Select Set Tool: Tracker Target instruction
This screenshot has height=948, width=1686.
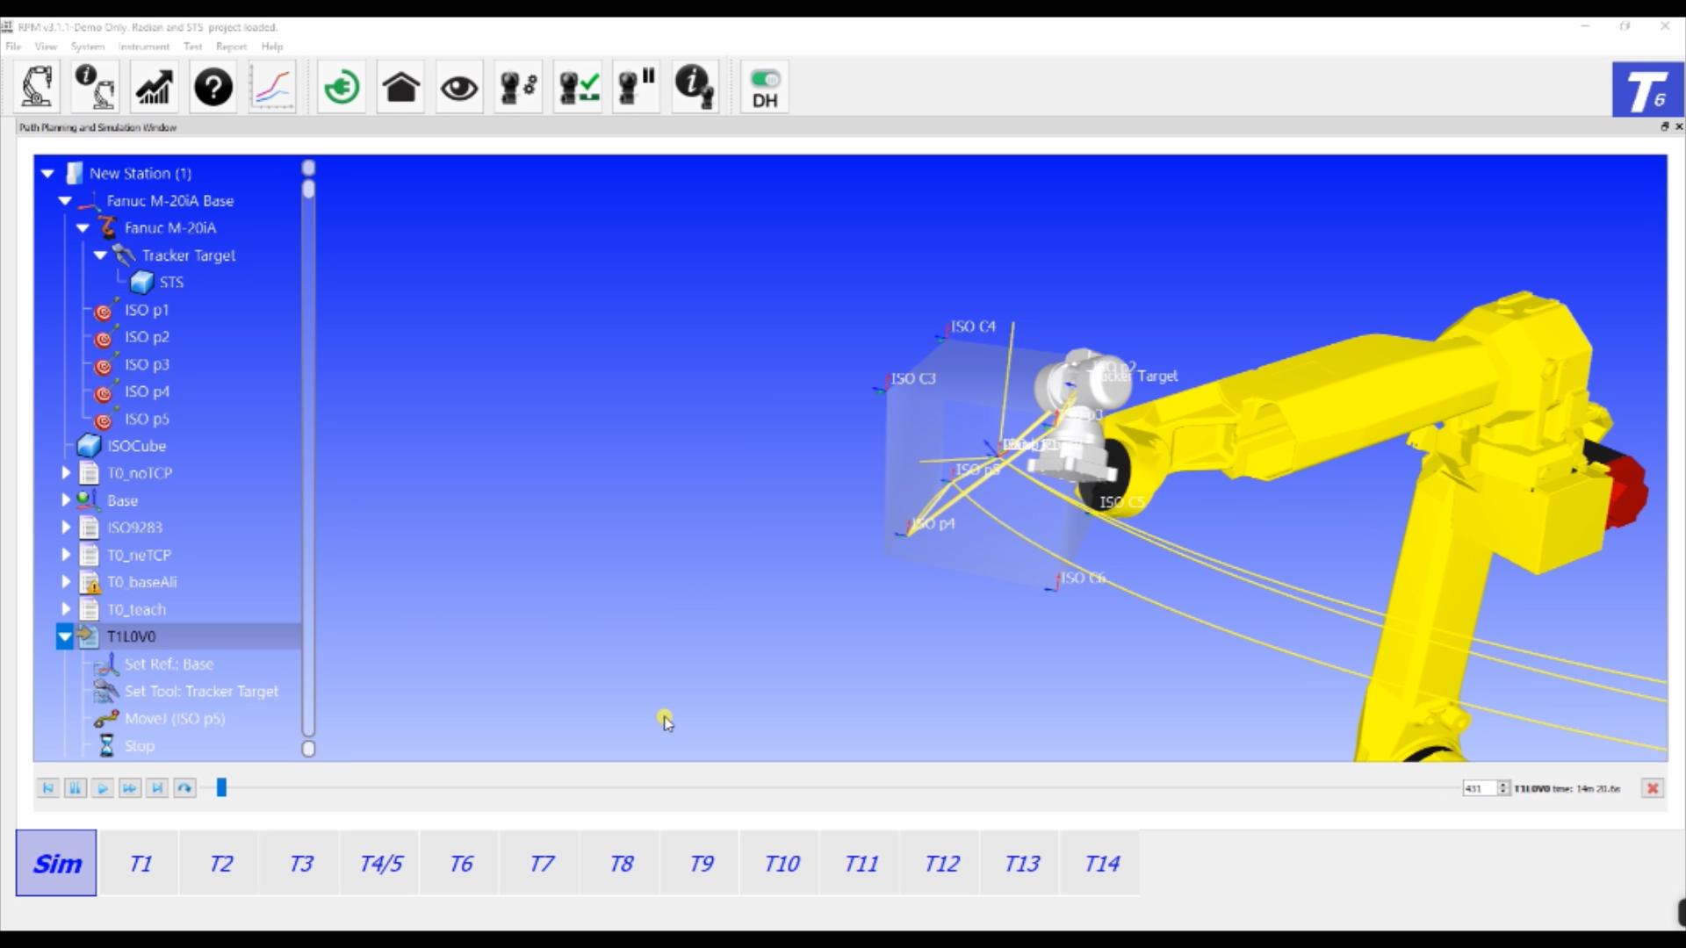[x=201, y=692]
